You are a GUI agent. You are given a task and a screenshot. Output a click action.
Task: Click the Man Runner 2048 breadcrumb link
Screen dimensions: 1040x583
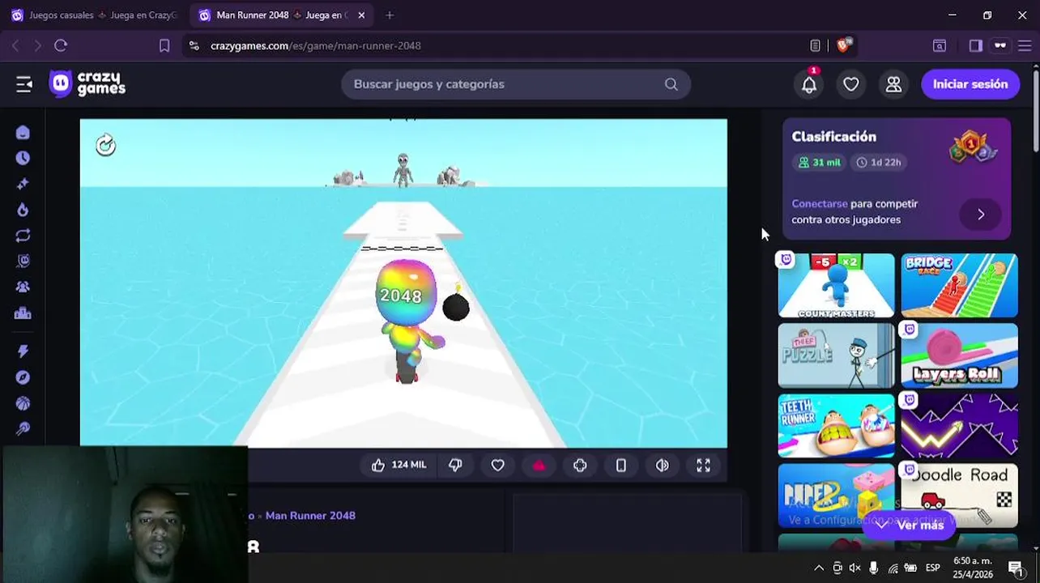[310, 516]
